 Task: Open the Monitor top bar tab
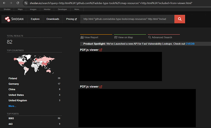(47, 9)
